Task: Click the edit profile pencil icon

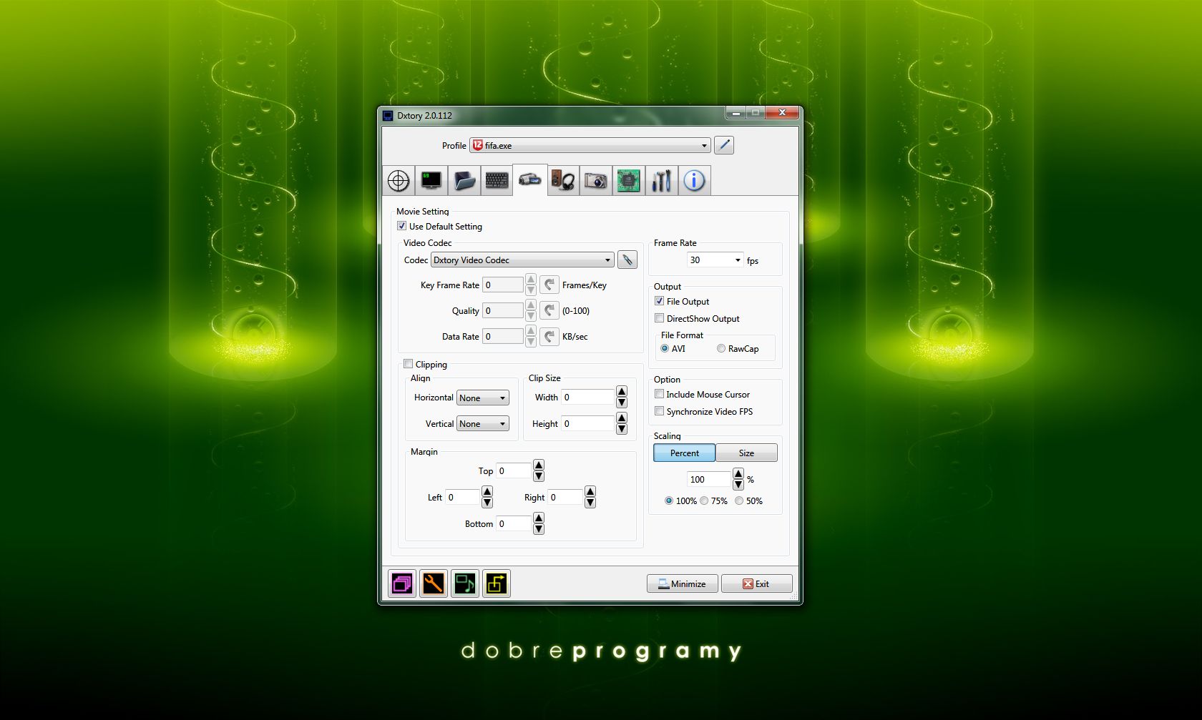Action: pos(724,145)
